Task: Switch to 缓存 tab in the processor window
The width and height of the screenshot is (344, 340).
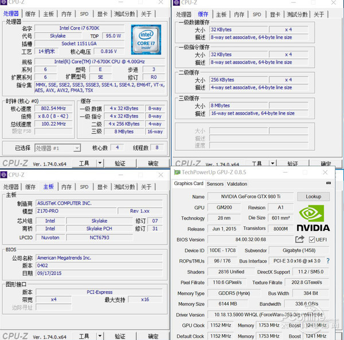Action: click(30, 14)
